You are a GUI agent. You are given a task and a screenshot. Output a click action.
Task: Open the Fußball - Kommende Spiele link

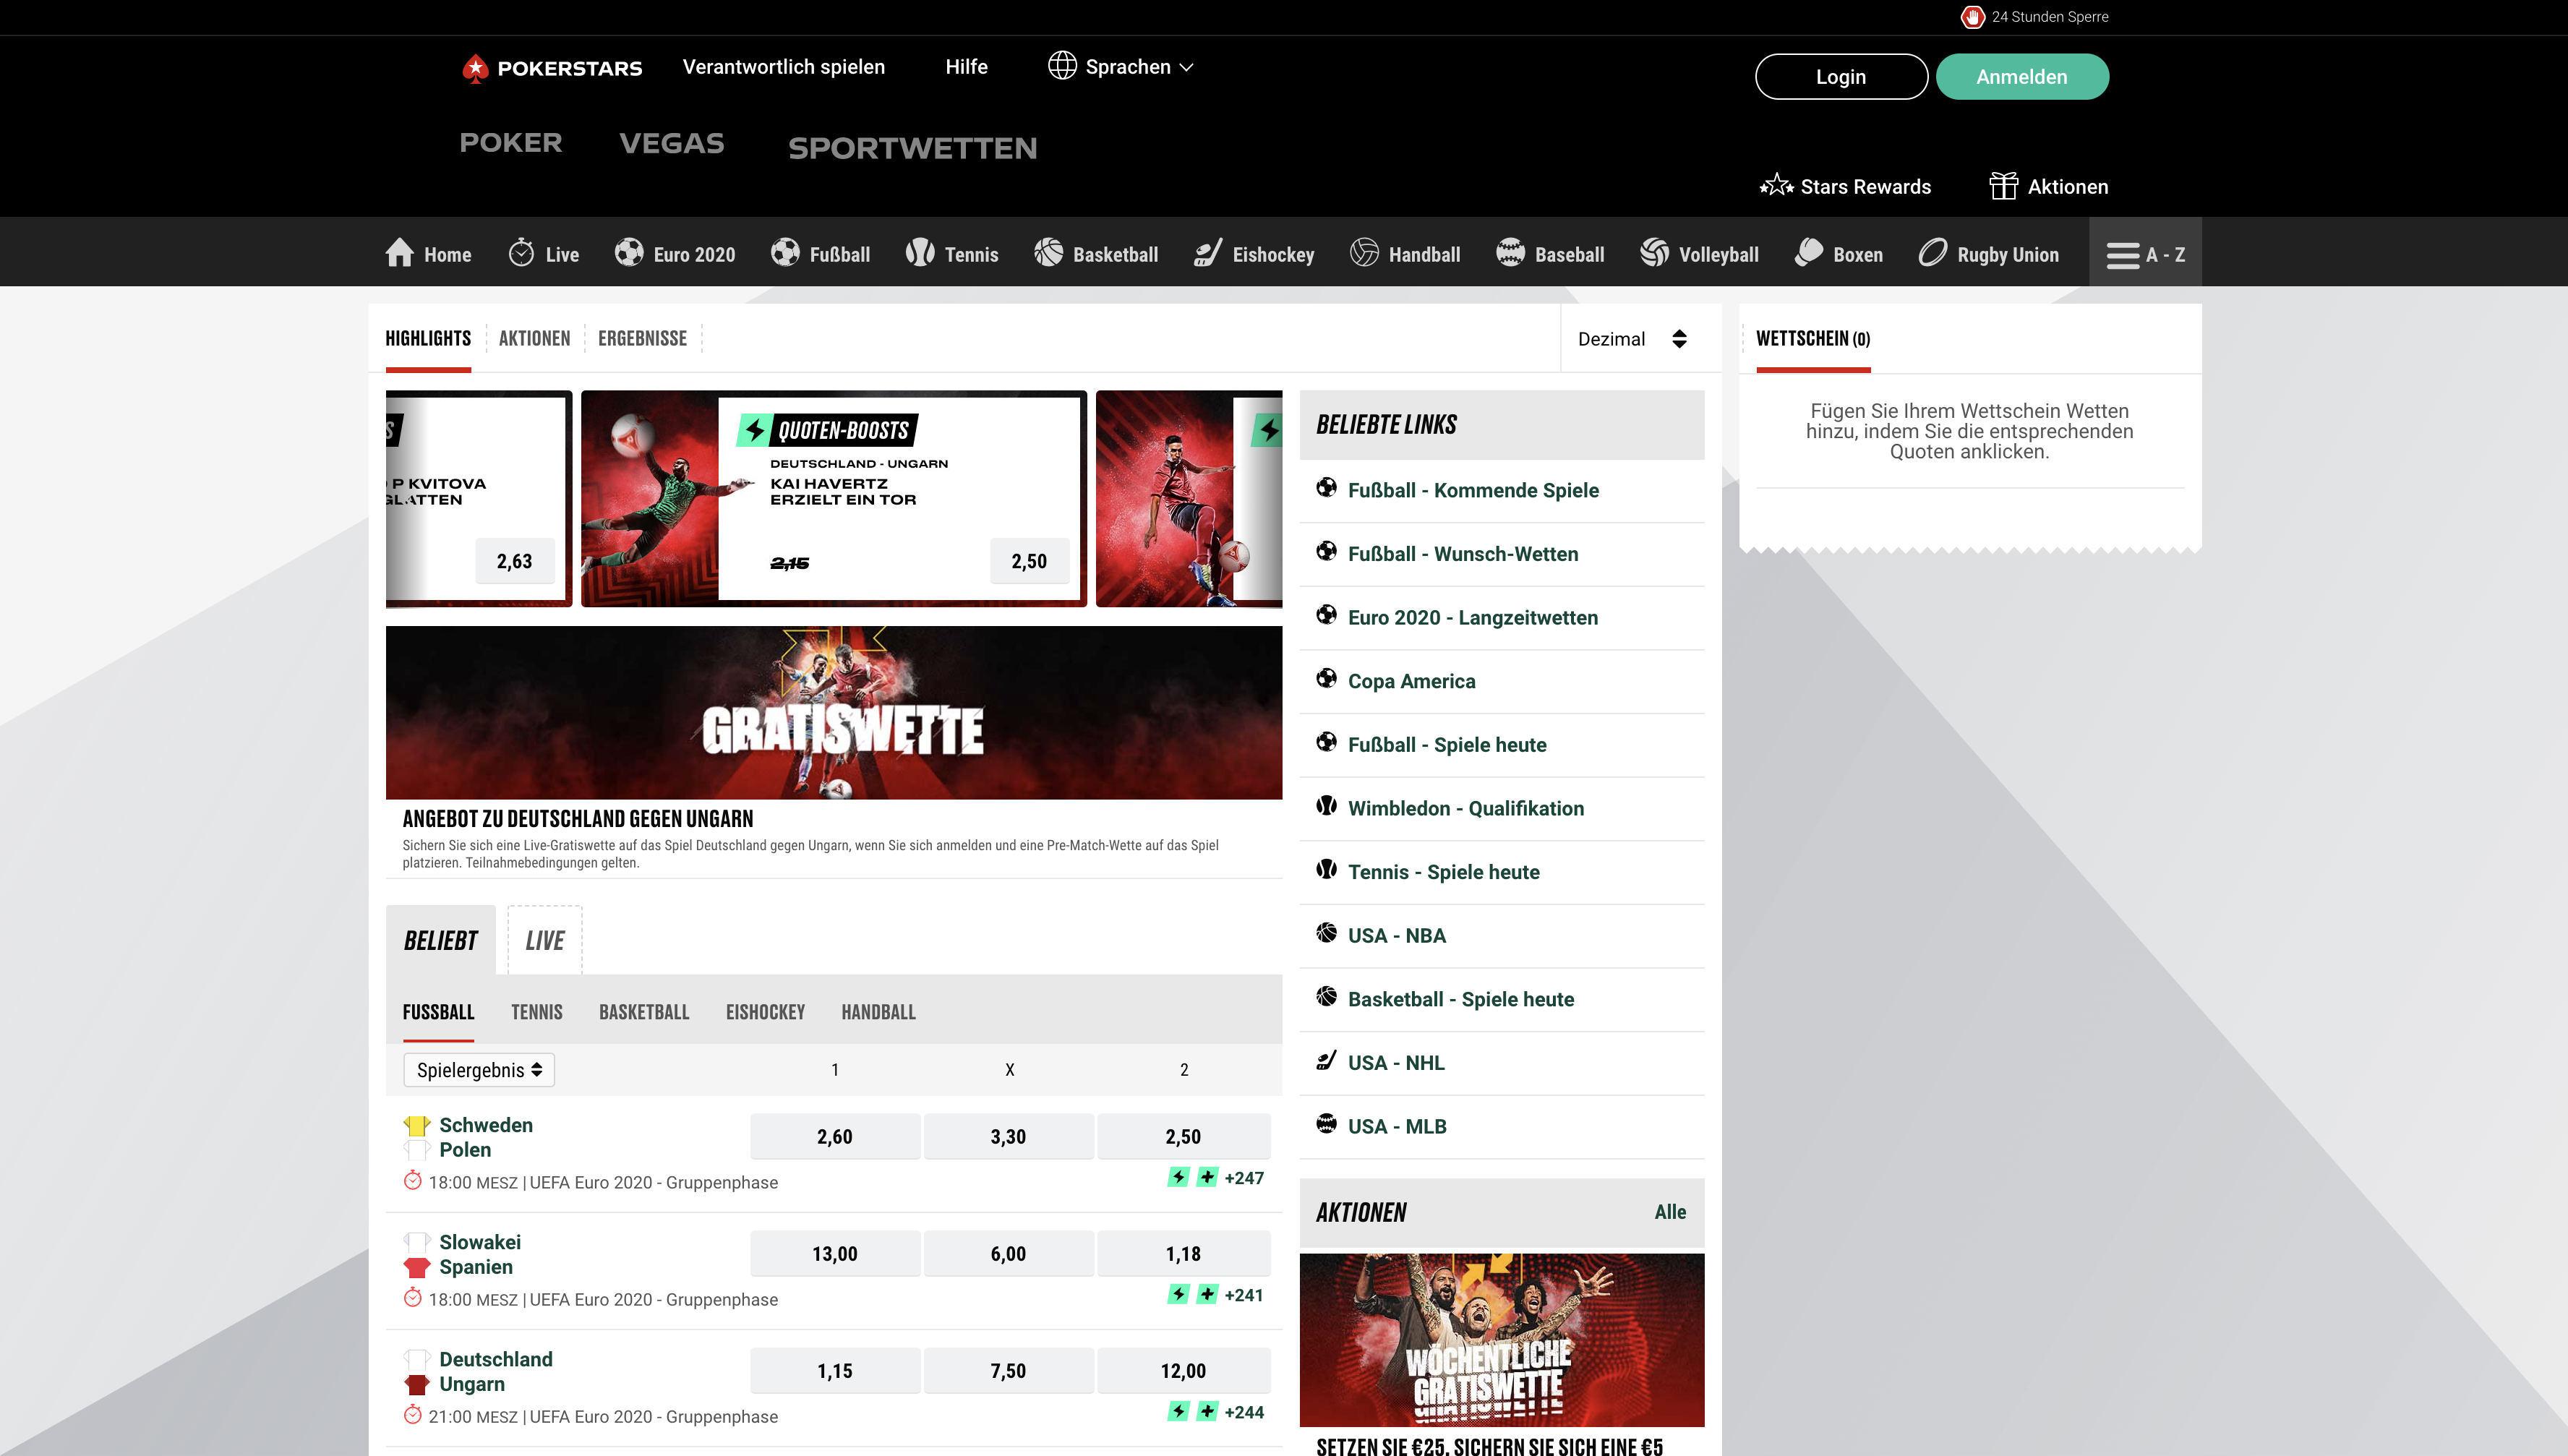[x=1473, y=490]
